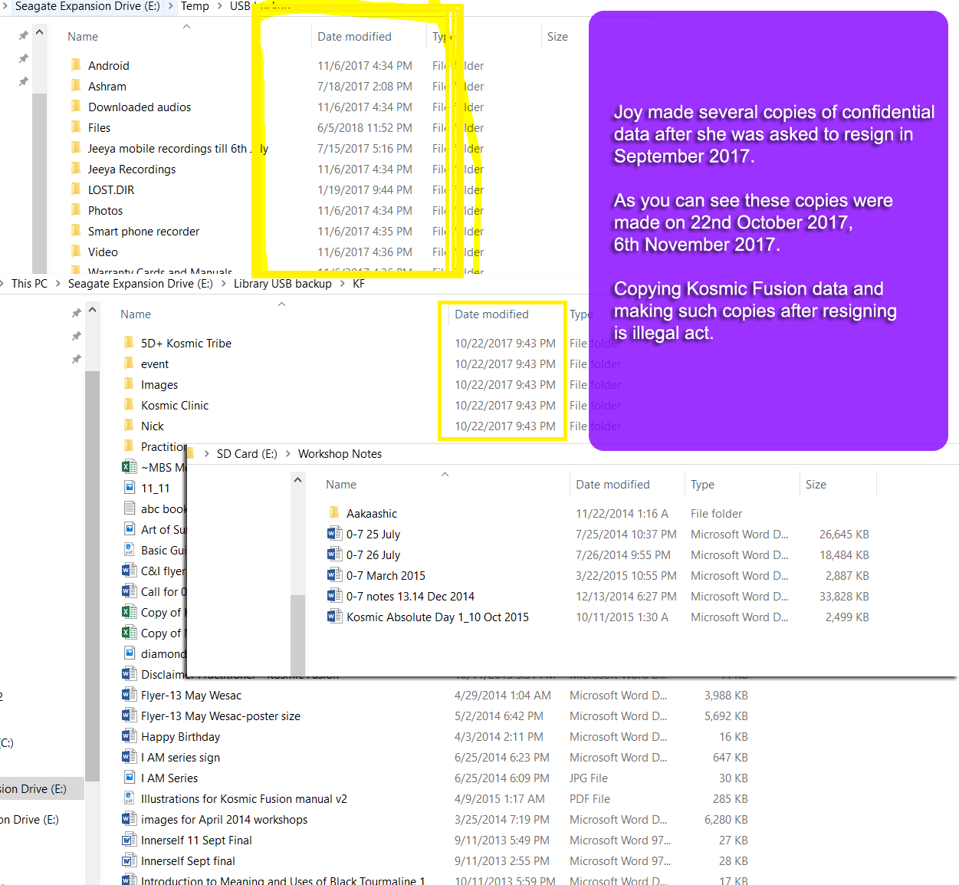This screenshot has width=959, height=885.
Task: Click the top pin icon in the USB window
Action: coord(23,35)
